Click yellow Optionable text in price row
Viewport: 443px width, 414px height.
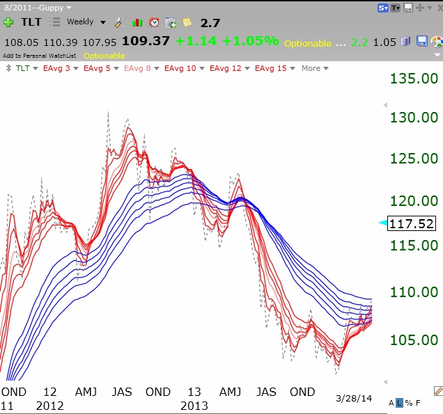pyautogui.click(x=308, y=43)
